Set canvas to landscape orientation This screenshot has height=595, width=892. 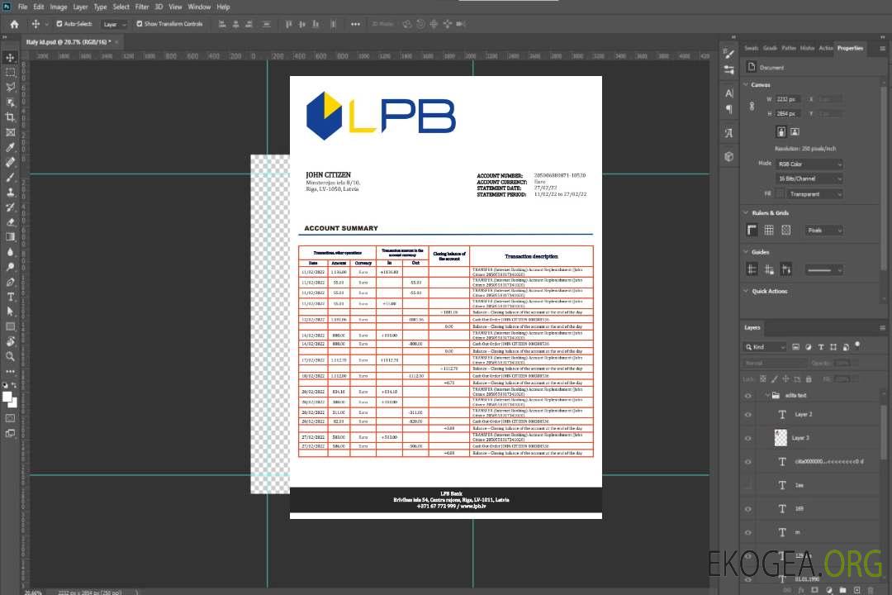click(x=795, y=131)
